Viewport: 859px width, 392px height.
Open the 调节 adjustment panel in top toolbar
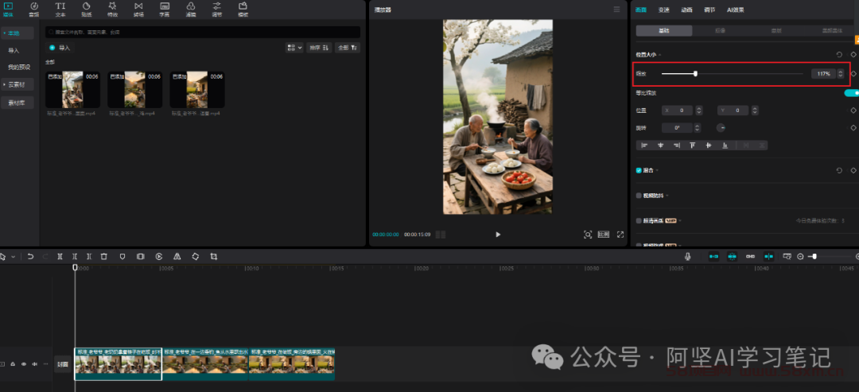pos(217,10)
